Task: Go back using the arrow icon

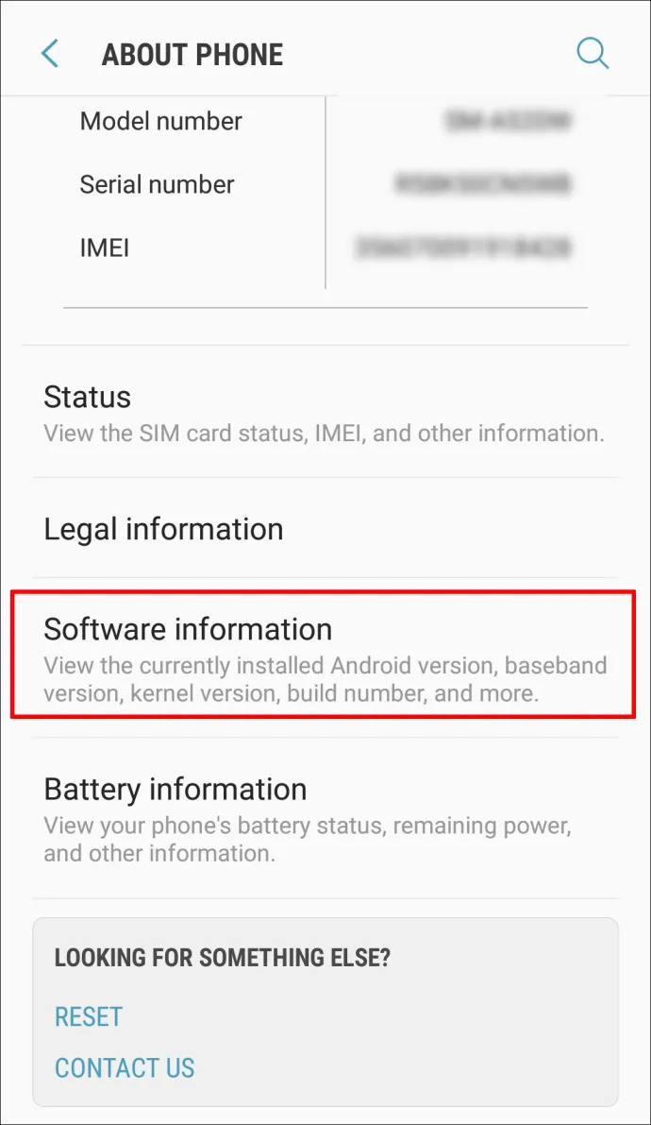Action: (49, 54)
